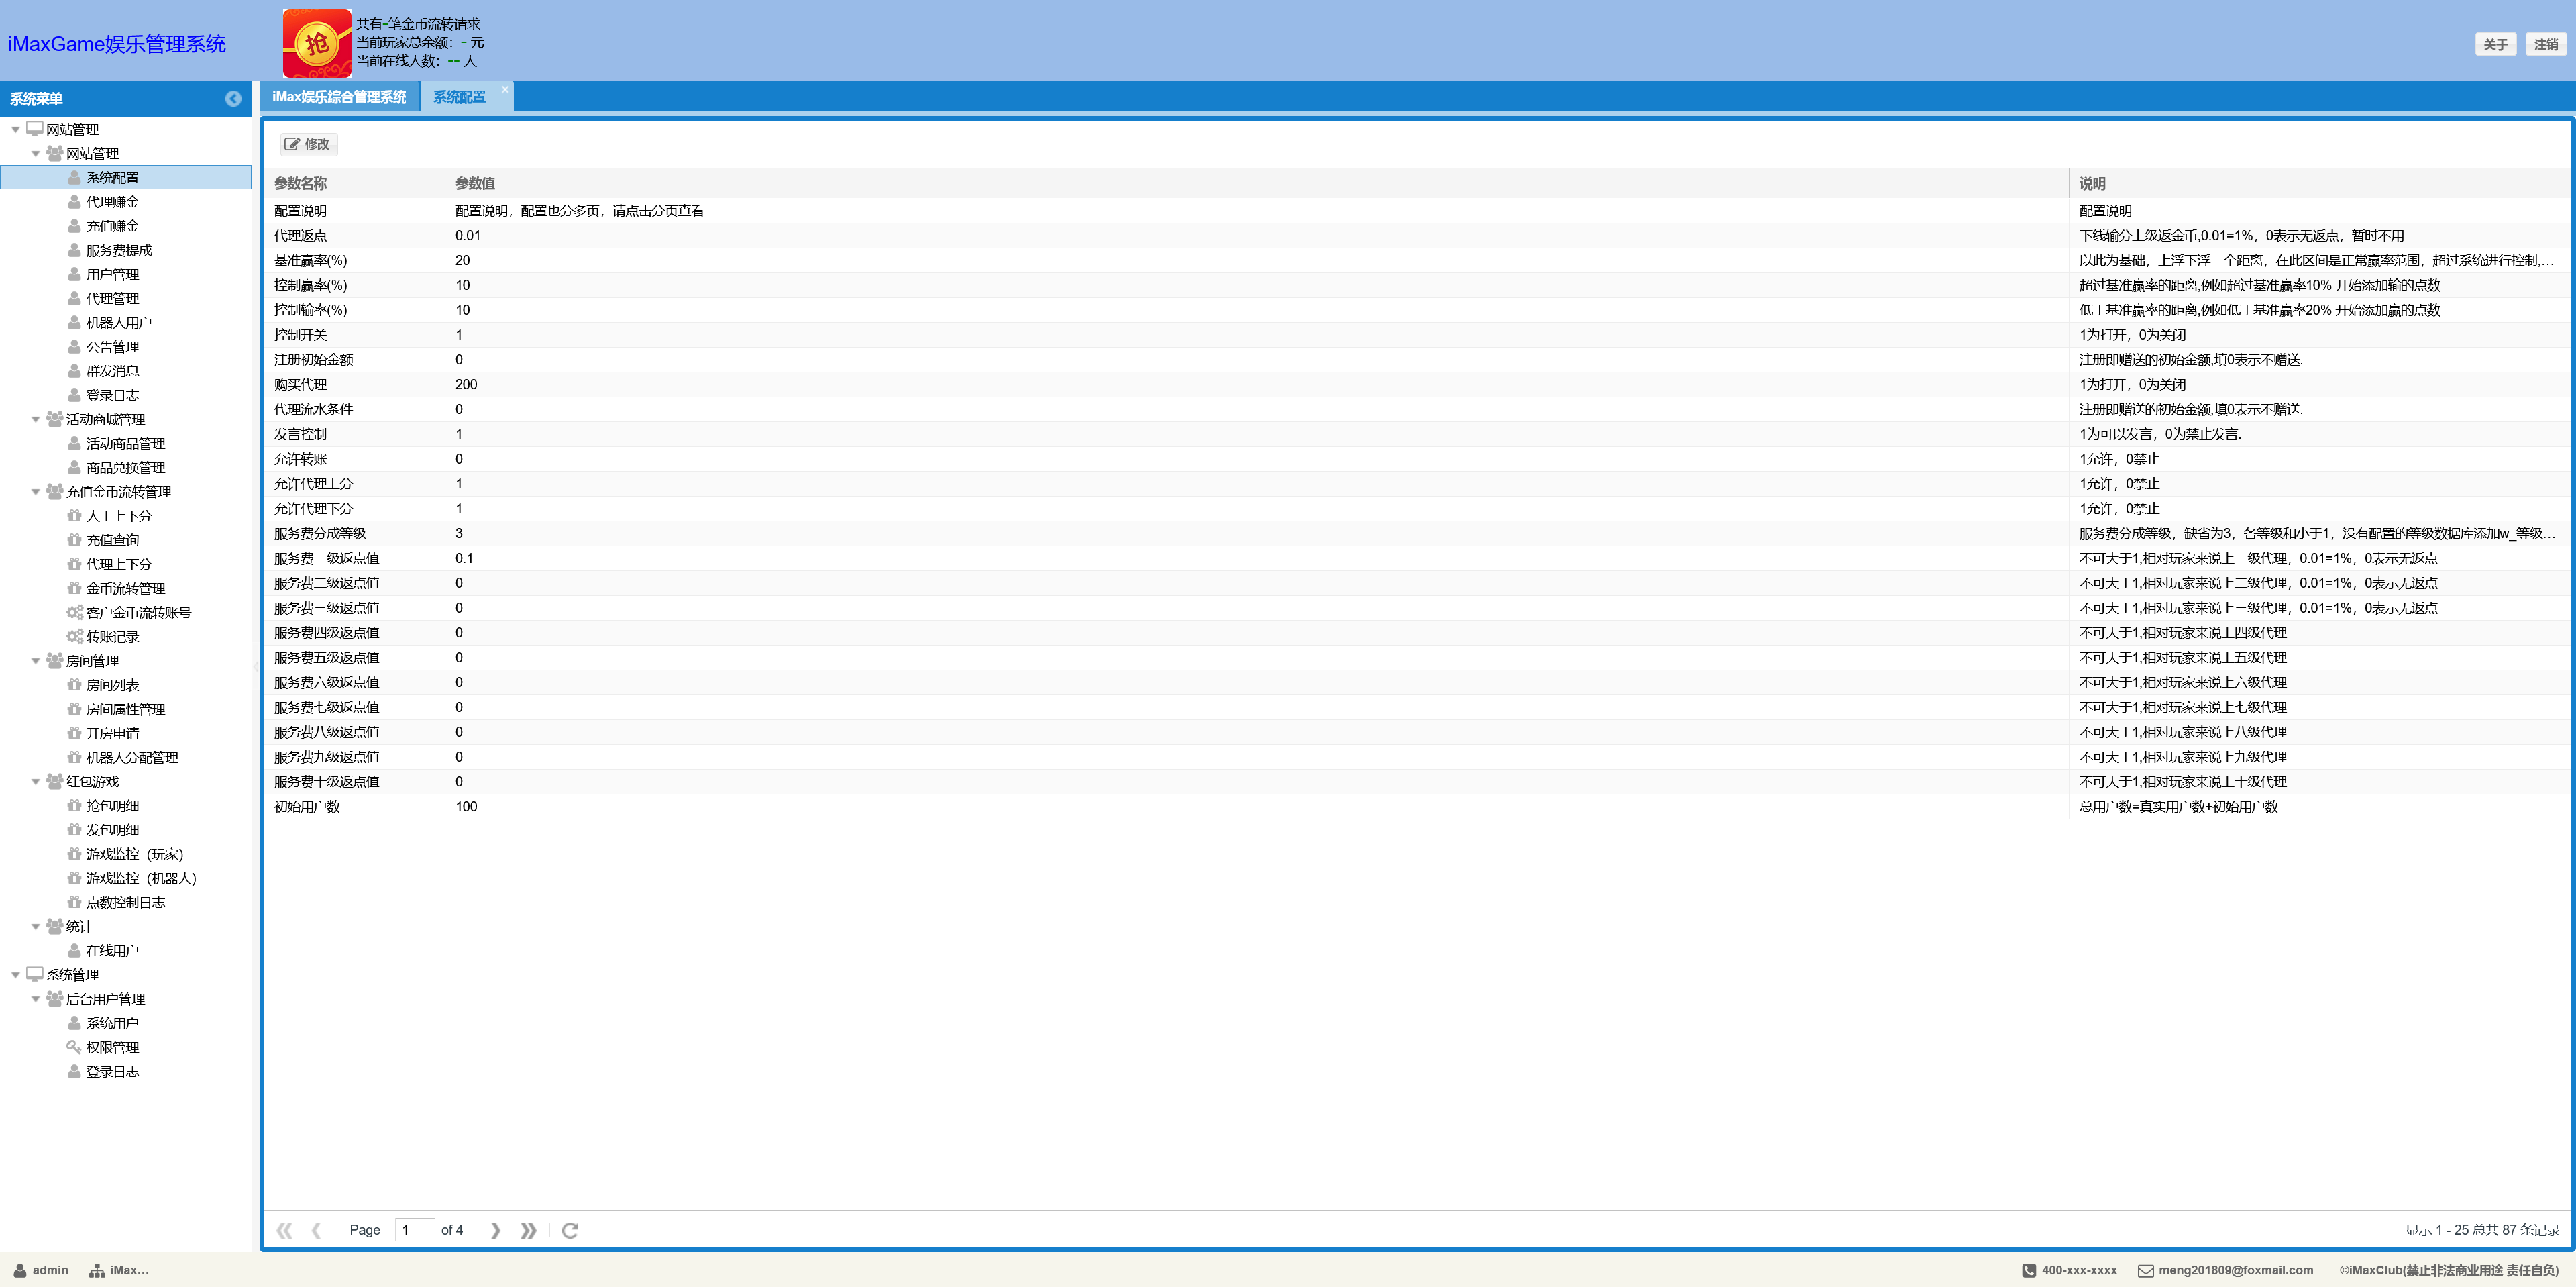Collapse the 充值金币流转管理 tree node
The width and height of the screenshot is (2576, 1287).
click(x=36, y=492)
